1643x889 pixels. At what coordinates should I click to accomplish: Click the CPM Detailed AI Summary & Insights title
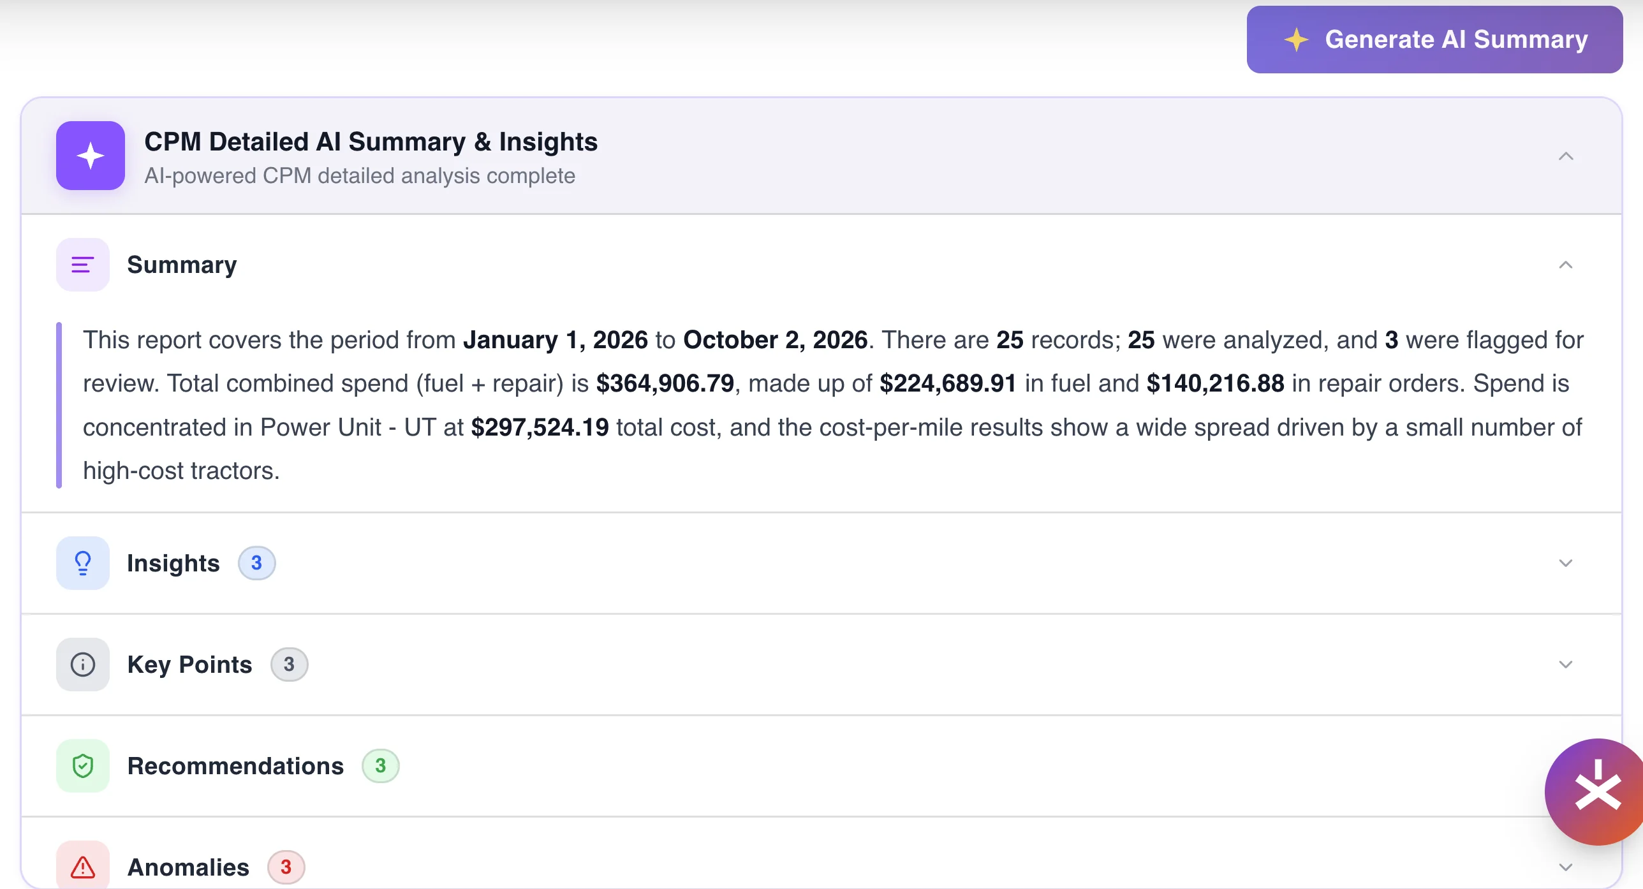[371, 142]
